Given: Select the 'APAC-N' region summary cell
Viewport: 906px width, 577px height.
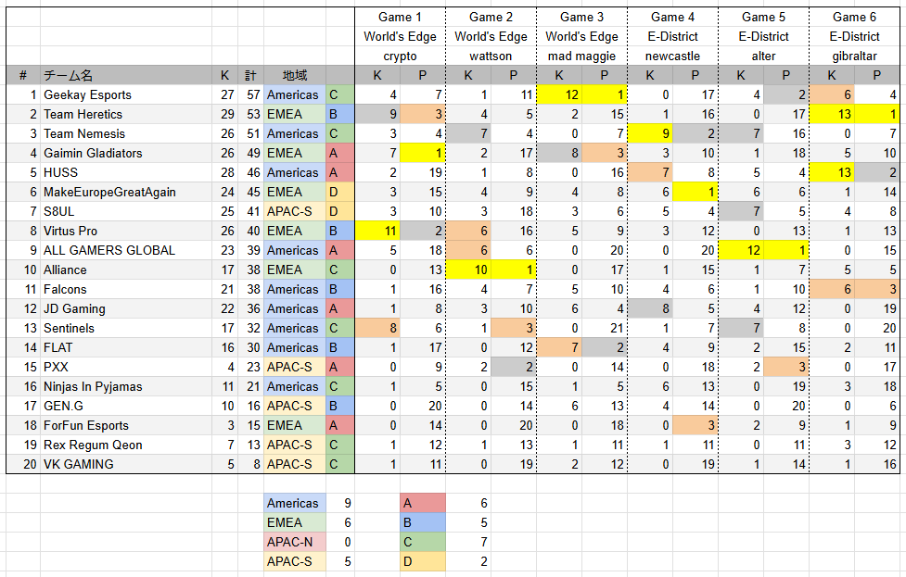Looking at the screenshot, I should (295, 542).
